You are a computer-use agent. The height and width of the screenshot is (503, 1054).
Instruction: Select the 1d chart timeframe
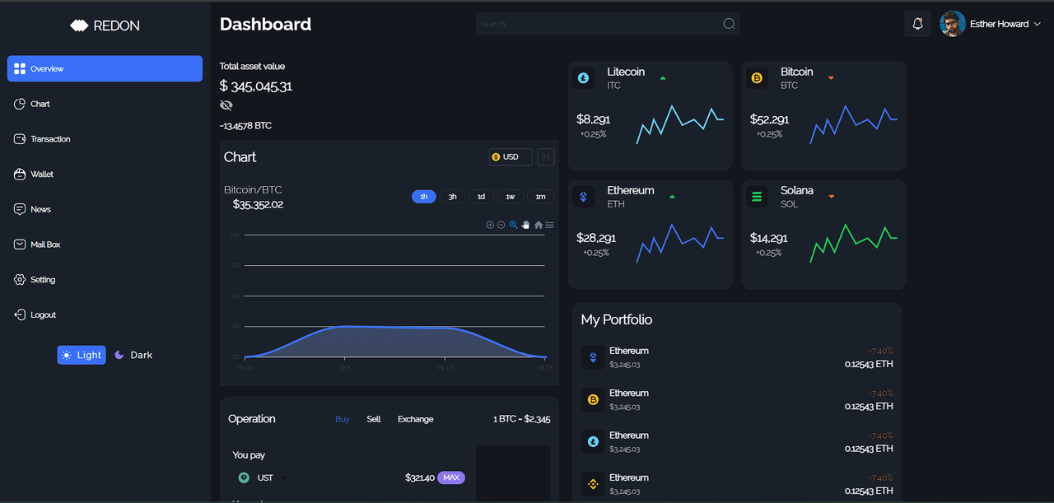coord(481,197)
